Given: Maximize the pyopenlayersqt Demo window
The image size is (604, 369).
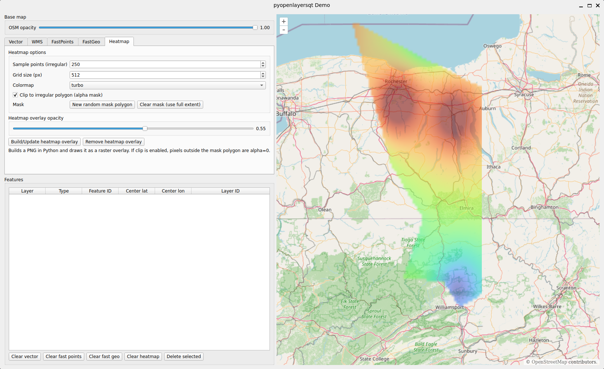Looking at the screenshot, I should click(x=589, y=5).
